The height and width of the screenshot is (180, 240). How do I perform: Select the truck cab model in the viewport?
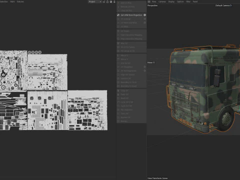(203, 88)
